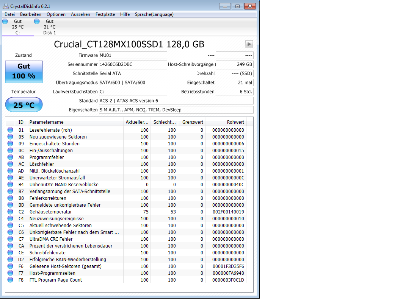Click the Grenzwert column header

[x=192, y=122]
